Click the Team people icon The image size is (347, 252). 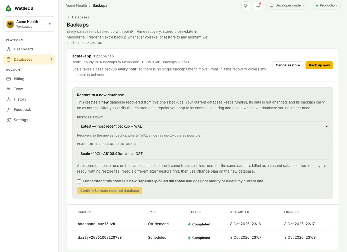[9, 89]
